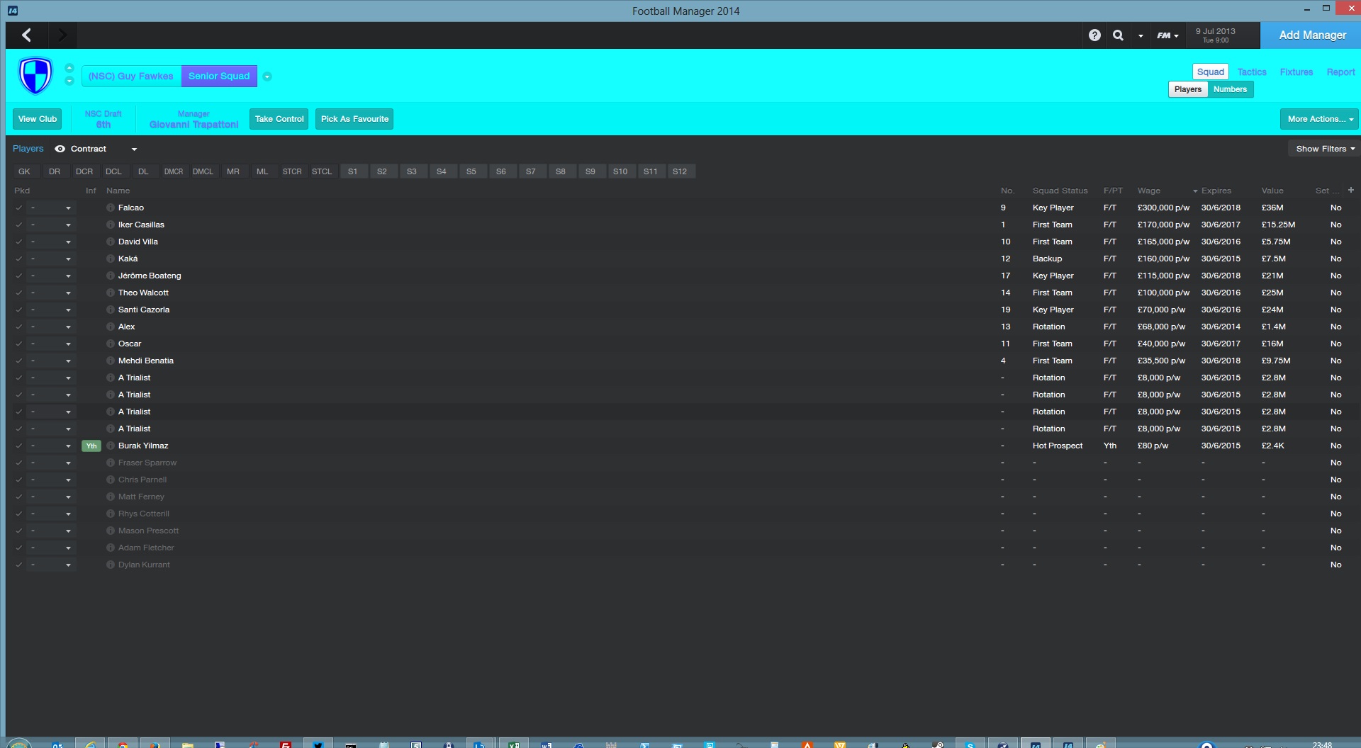Click the Windows Start button

(x=19, y=743)
